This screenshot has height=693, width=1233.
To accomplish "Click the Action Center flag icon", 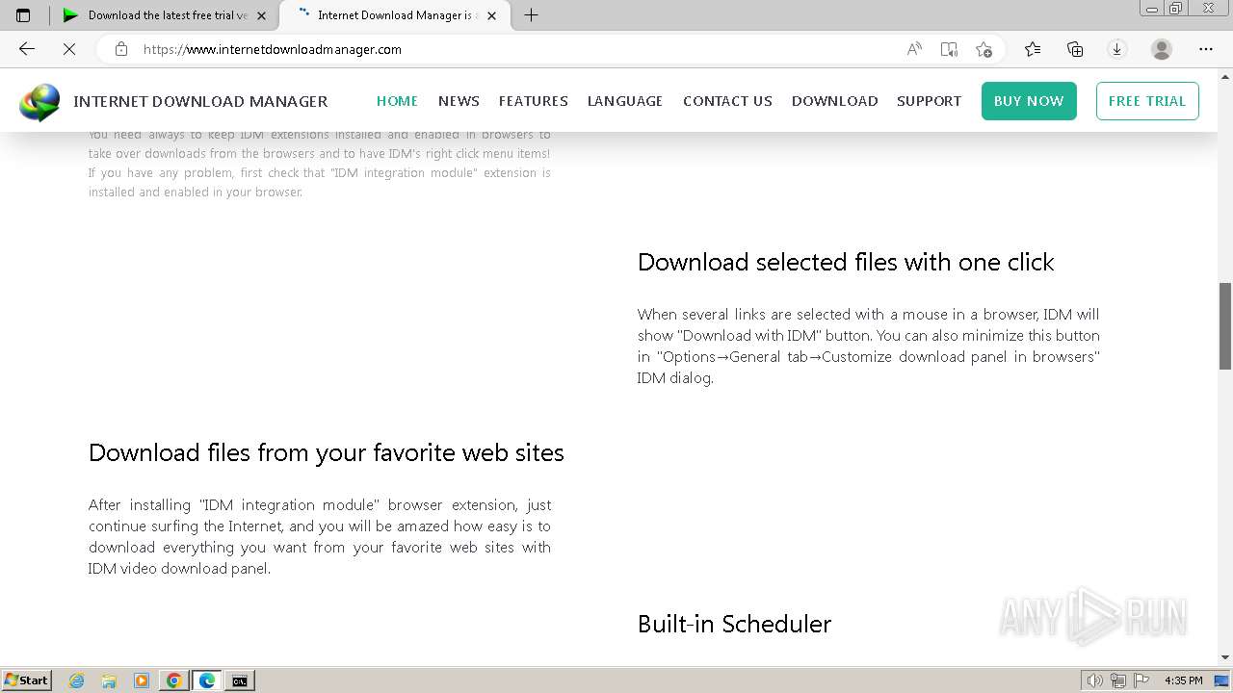I will tap(1141, 680).
